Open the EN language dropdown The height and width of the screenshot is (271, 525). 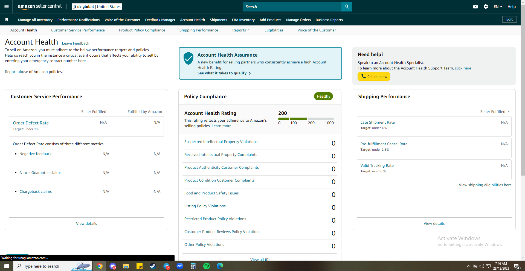point(498,7)
